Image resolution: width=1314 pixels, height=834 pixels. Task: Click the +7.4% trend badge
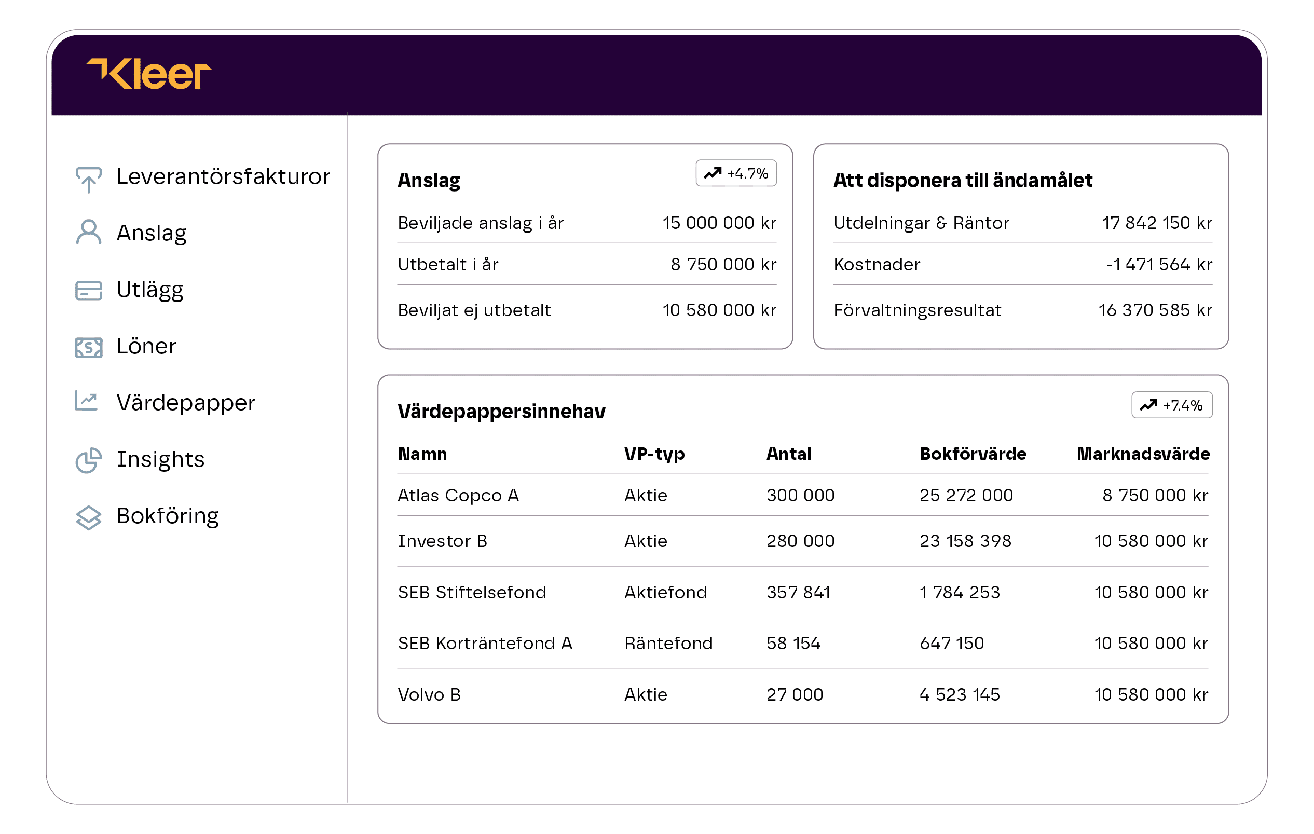click(x=1171, y=405)
